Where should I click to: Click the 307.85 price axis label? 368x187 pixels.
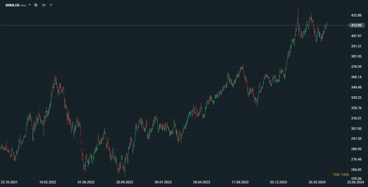pos(356,129)
